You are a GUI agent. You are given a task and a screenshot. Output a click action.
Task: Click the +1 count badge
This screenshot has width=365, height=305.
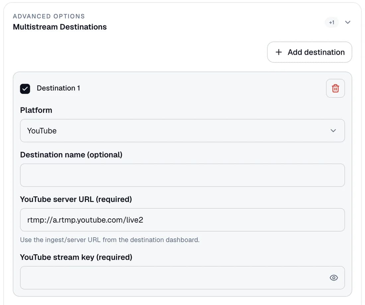331,23
